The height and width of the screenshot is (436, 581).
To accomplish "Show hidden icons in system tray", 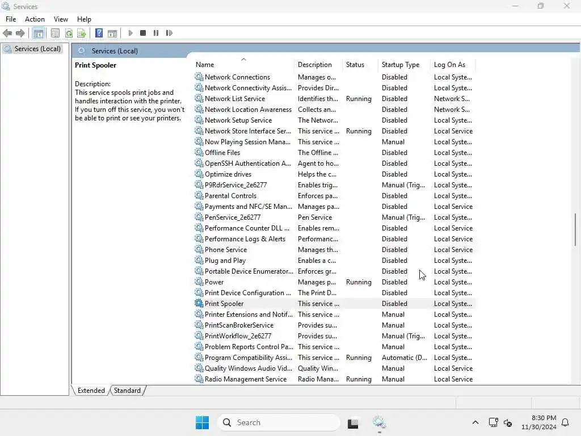I will [x=475, y=422].
